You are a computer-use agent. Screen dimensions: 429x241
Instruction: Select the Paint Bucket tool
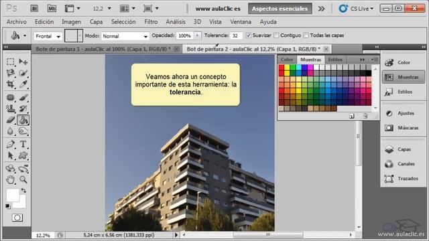tap(23, 120)
